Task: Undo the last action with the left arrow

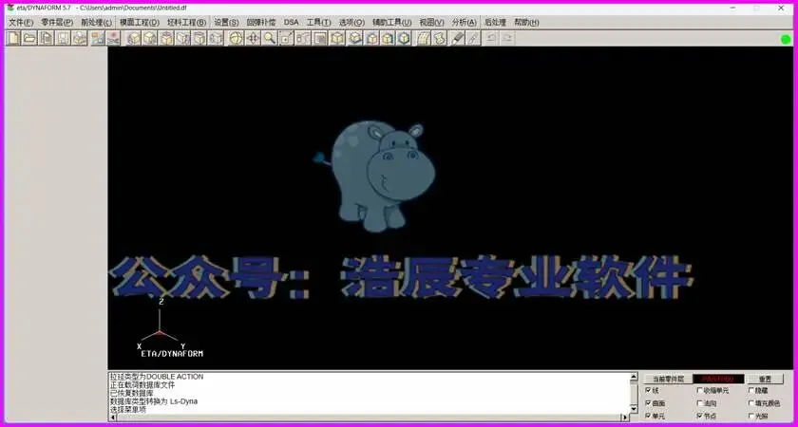Action: point(490,38)
